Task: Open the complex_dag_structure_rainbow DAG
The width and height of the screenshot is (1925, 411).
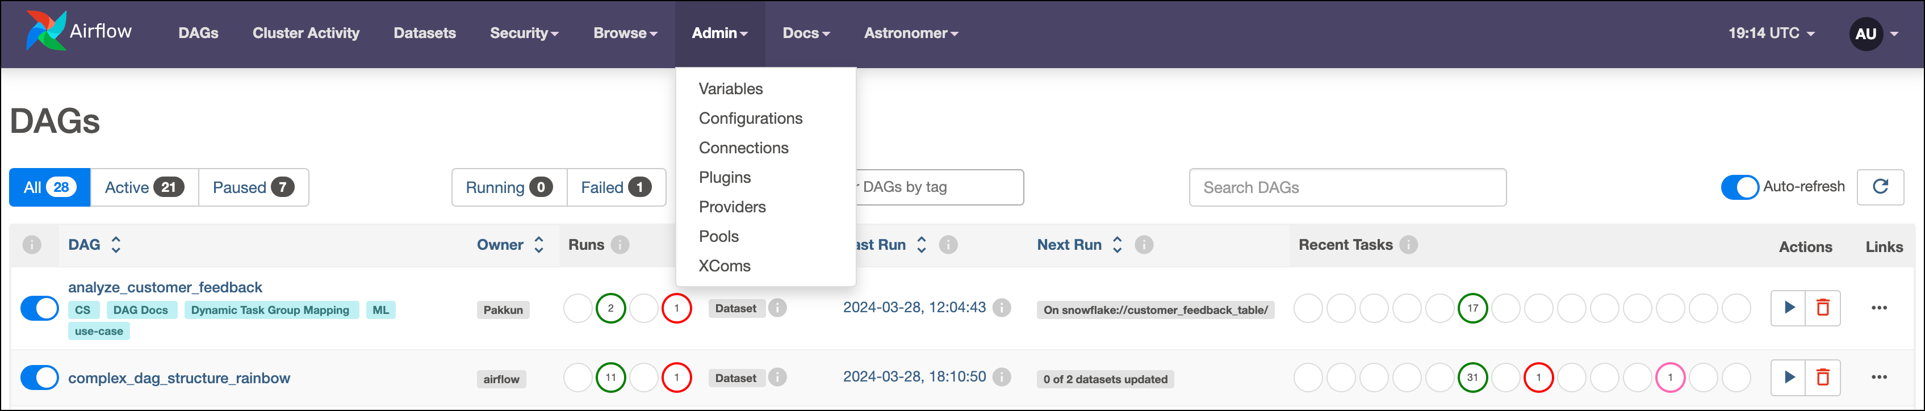Action: (179, 378)
